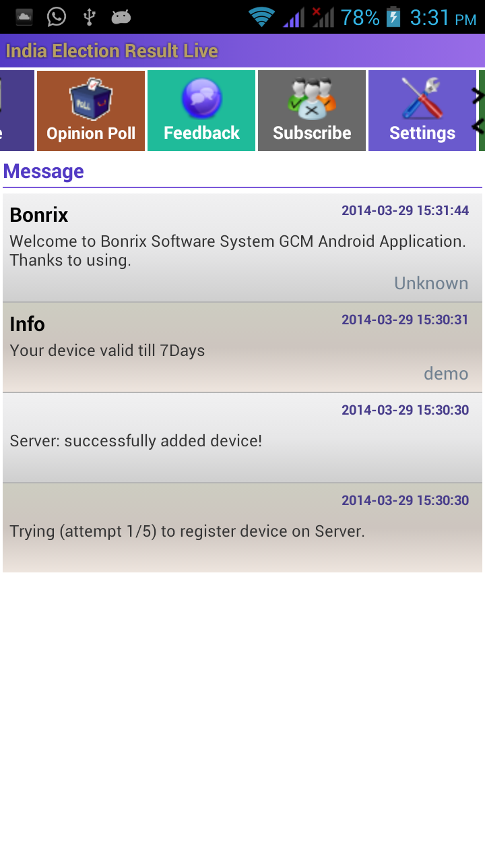Viewport: 485px width, 863px height.
Task: Select the Message section header
Action: click(44, 171)
